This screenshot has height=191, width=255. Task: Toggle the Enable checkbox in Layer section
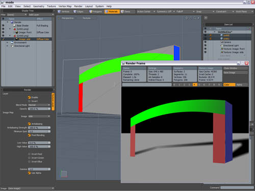29,97
